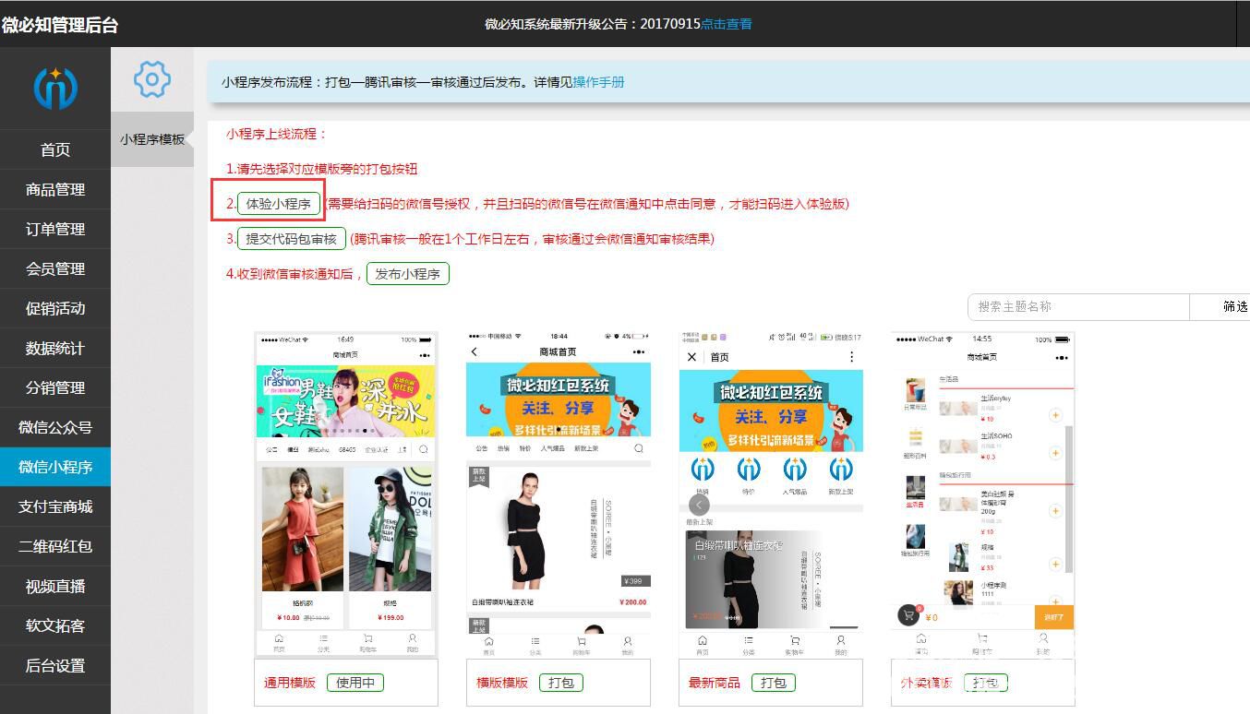
Task: Click search magnifier icon in 横版模版 preview
Action: tap(638, 448)
